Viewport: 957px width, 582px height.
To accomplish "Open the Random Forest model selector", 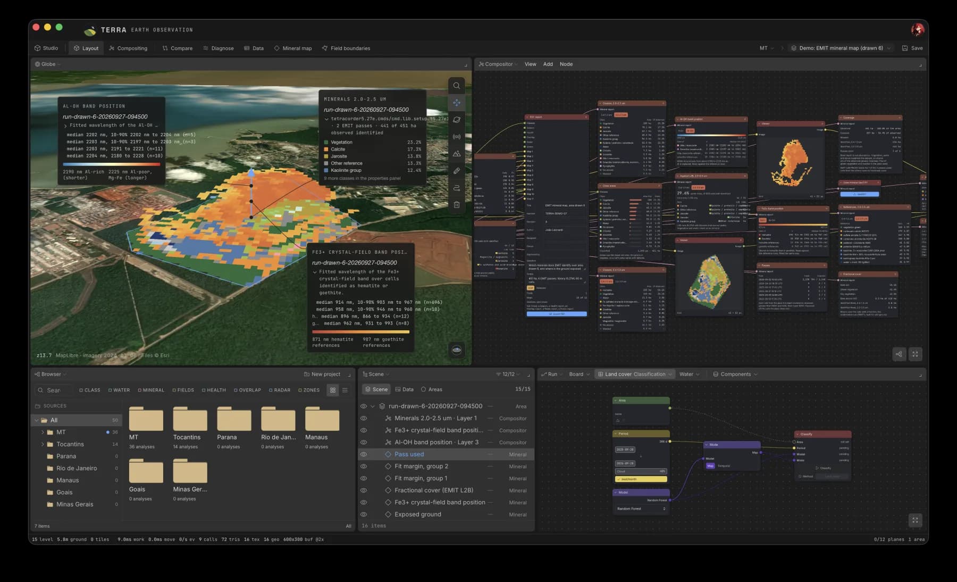I will (x=641, y=509).
